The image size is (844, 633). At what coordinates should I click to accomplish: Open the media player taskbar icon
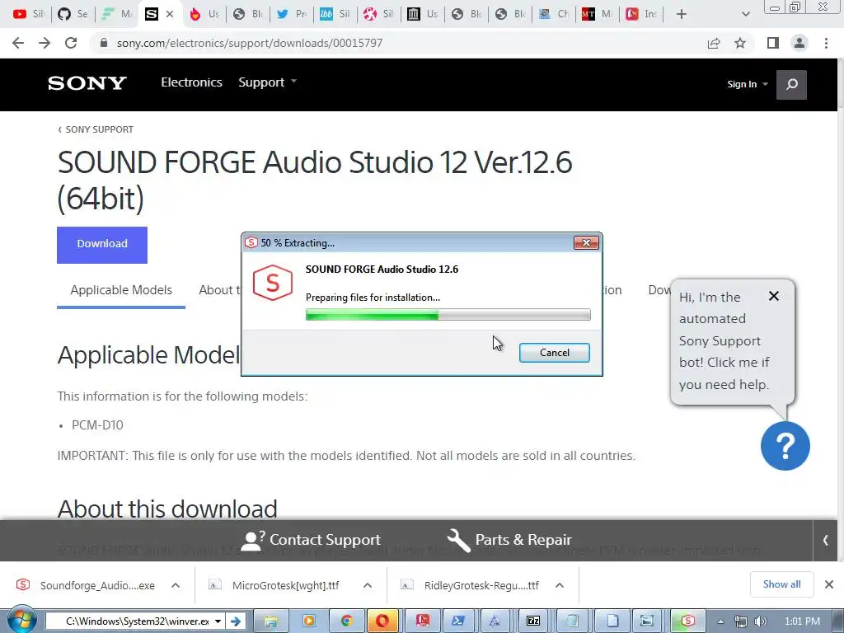point(309,621)
